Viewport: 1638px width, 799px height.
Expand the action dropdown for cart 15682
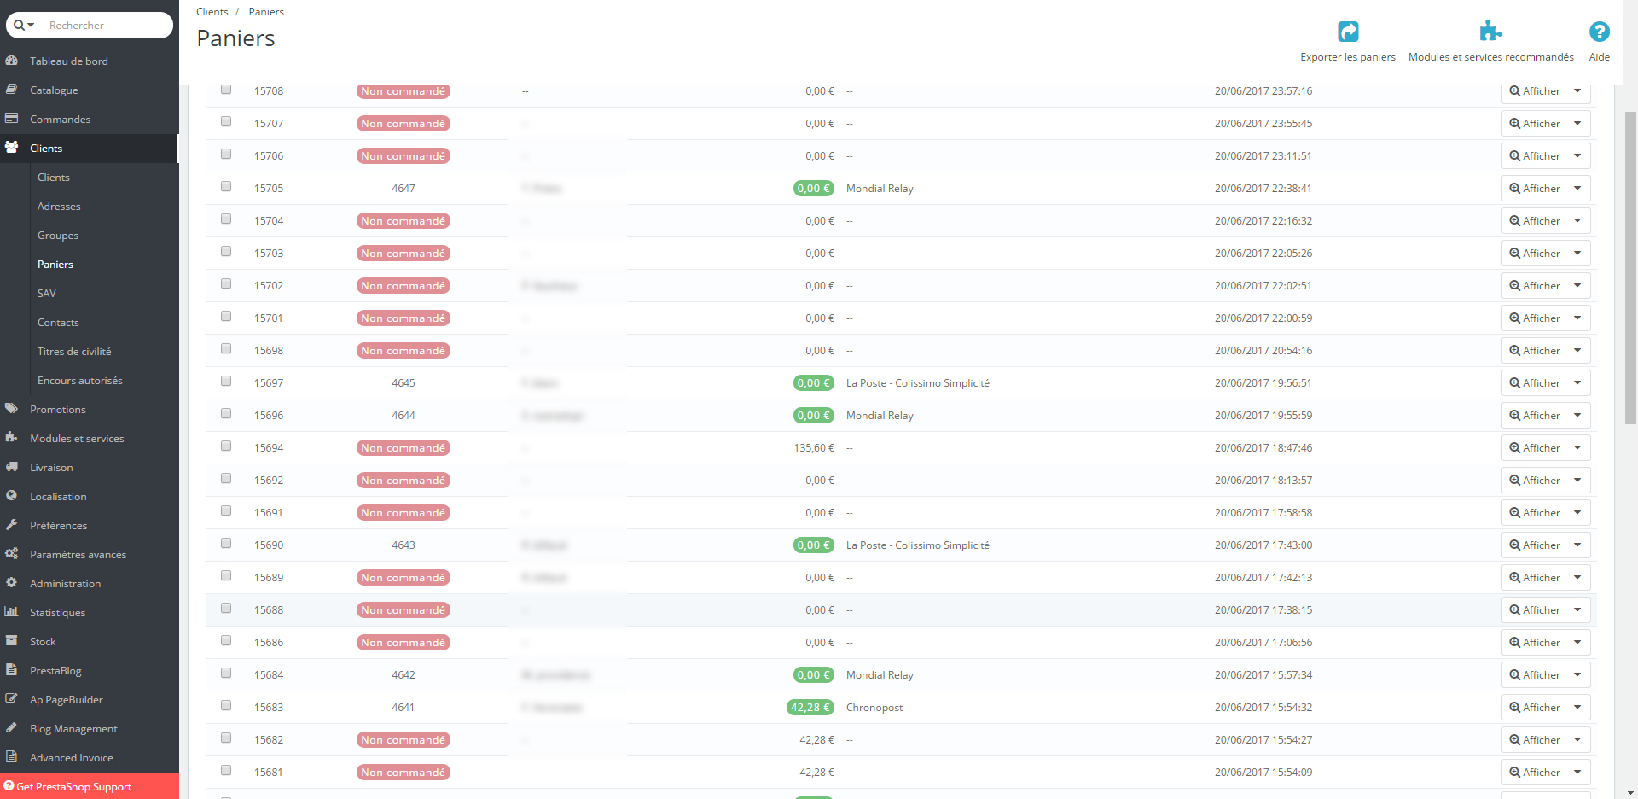pyautogui.click(x=1578, y=740)
